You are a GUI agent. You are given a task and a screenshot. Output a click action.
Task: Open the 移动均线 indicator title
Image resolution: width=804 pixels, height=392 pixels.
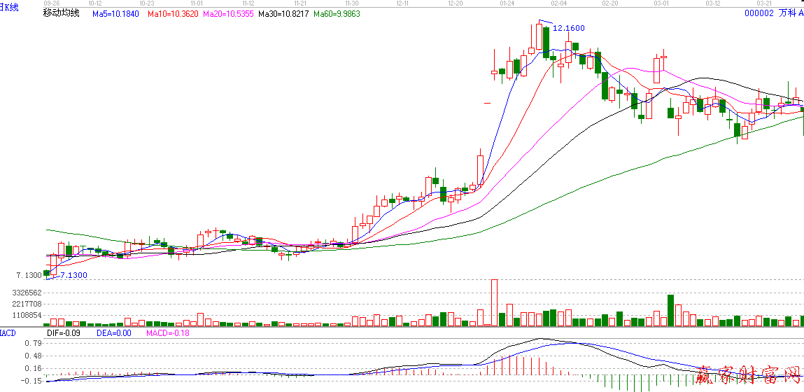click(x=62, y=13)
